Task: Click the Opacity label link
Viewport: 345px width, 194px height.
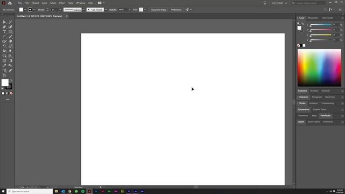Action: click(113, 10)
